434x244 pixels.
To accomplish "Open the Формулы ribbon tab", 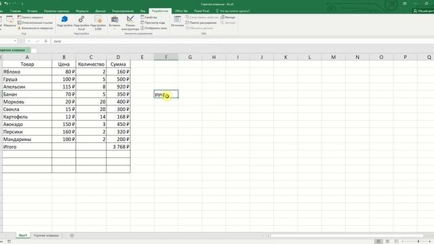I will (82, 11).
